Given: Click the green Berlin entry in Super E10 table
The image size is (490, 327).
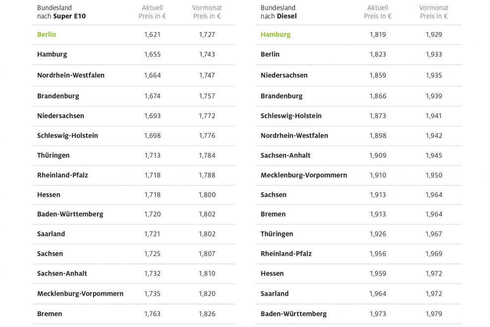Looking at the screenshot, I should tap(47, 35).
